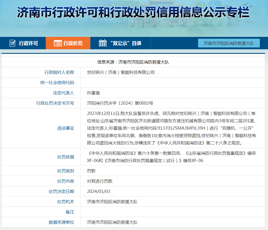The height and width of the screenshot is (230, 268).
Task: Select the 数据来源单位 value 济南市济阳区消防救援大队
Action: coord(112,222)
